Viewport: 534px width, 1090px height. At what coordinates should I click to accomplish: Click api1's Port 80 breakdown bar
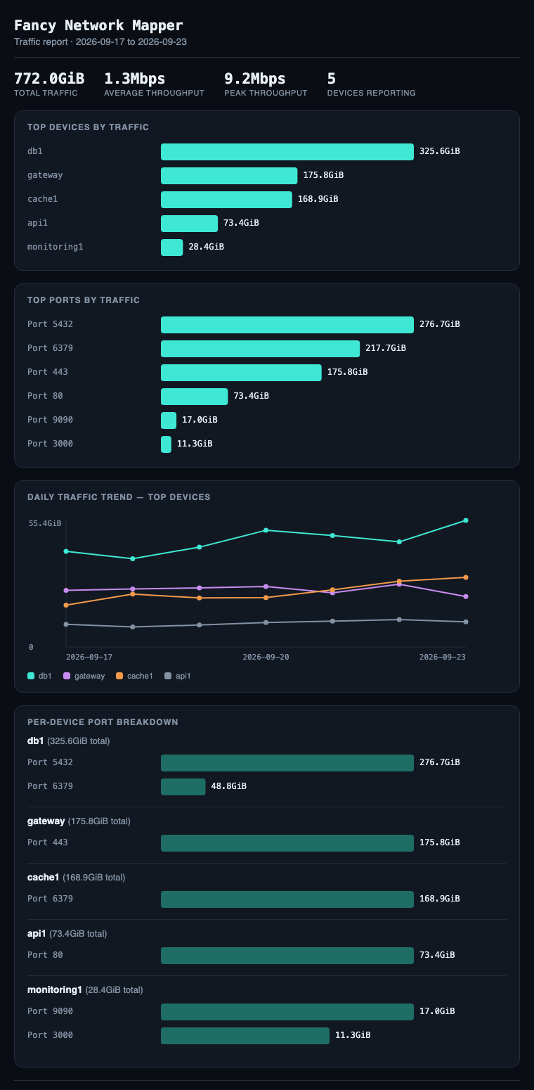point(287,955)
